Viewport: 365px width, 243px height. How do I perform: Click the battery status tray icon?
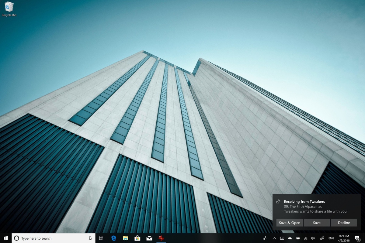pos(298,238)
